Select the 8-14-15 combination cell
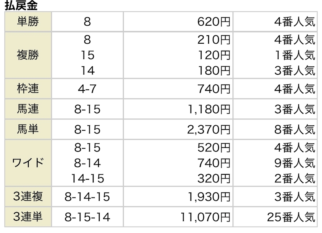Image resolution: width=322 pixels, height=233 pixels. pos(87,197)
